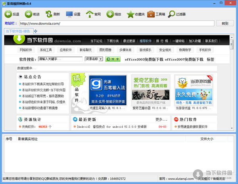
Task: Select the 应用软件 category
Action: pyautogui.click(x=66, y=50)
